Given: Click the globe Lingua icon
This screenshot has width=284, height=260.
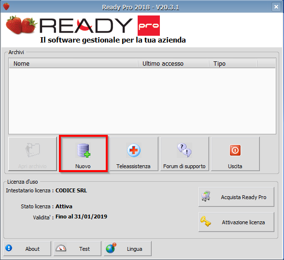Looking at the screenshot, I should point(111,248).
